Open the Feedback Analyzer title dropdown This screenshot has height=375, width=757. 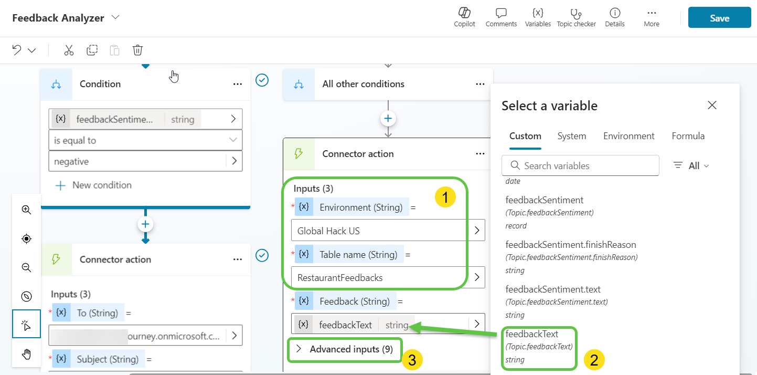point(115,17)
